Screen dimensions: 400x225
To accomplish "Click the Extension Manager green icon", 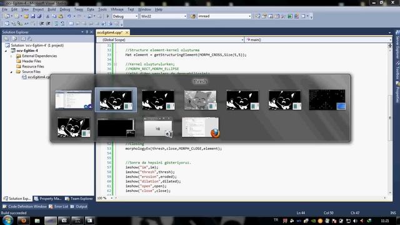I will tap(290, 16).
